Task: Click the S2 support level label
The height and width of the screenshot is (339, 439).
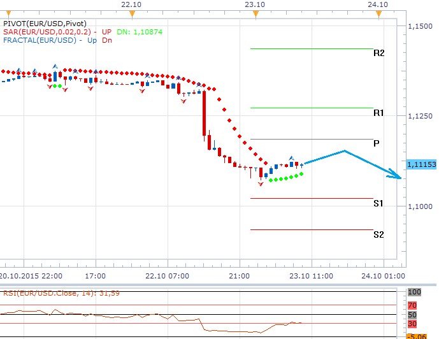Action: pyautogui.click(x=378, y=234)
